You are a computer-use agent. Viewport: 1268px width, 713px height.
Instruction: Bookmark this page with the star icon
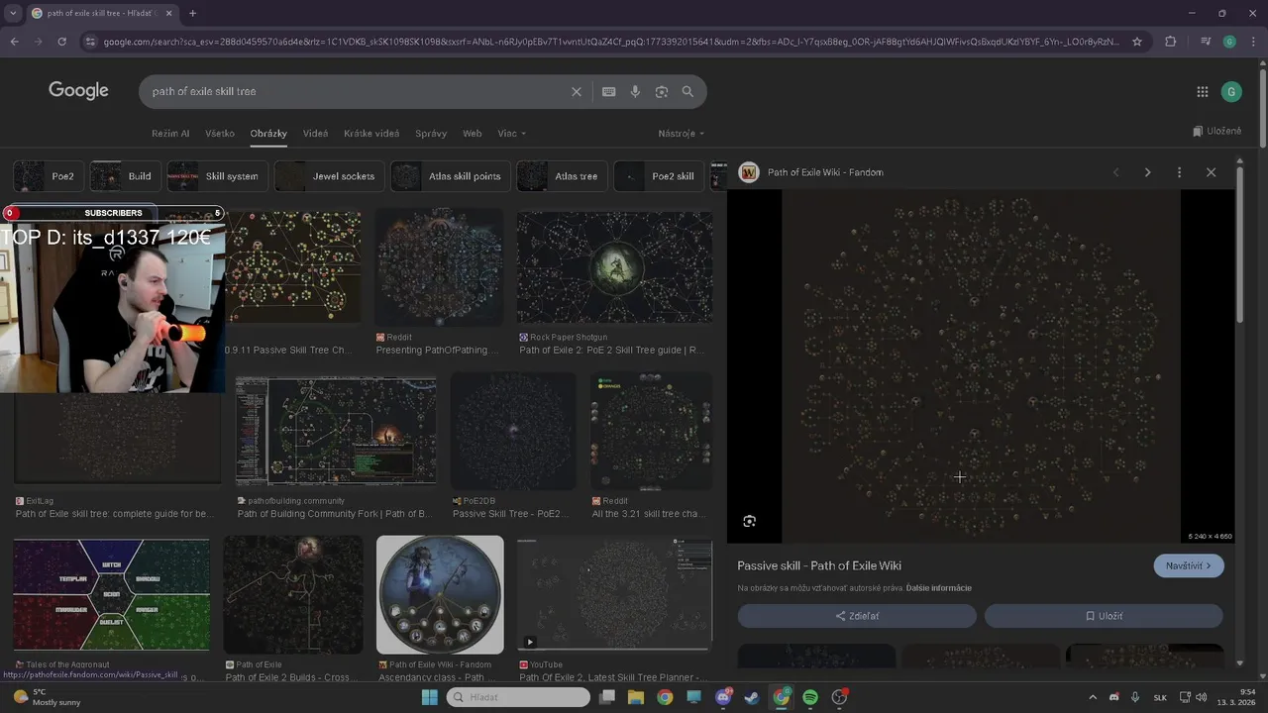point(1137,42)
